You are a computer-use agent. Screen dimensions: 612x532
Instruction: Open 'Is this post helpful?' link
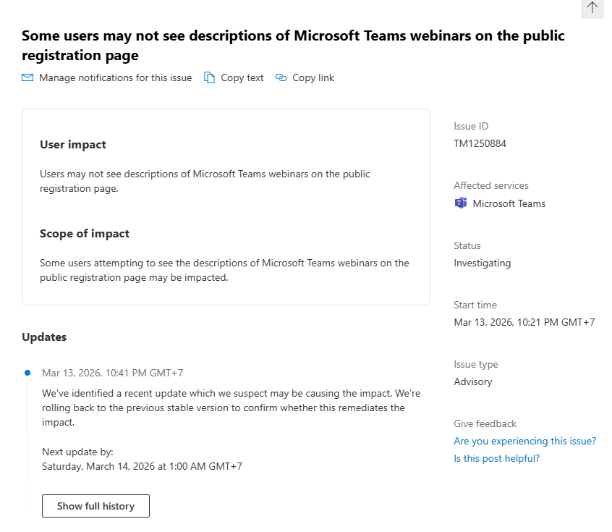pos(496,458)
